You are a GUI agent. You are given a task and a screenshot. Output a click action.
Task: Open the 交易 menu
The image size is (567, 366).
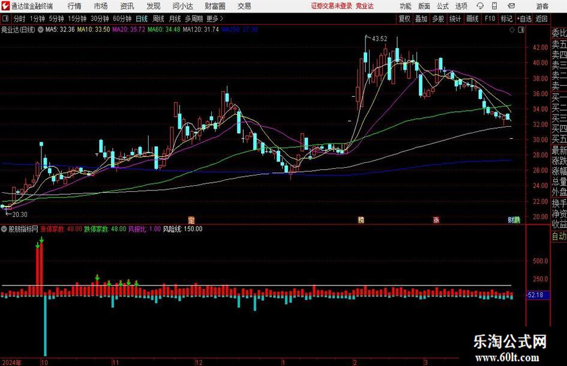244,6
